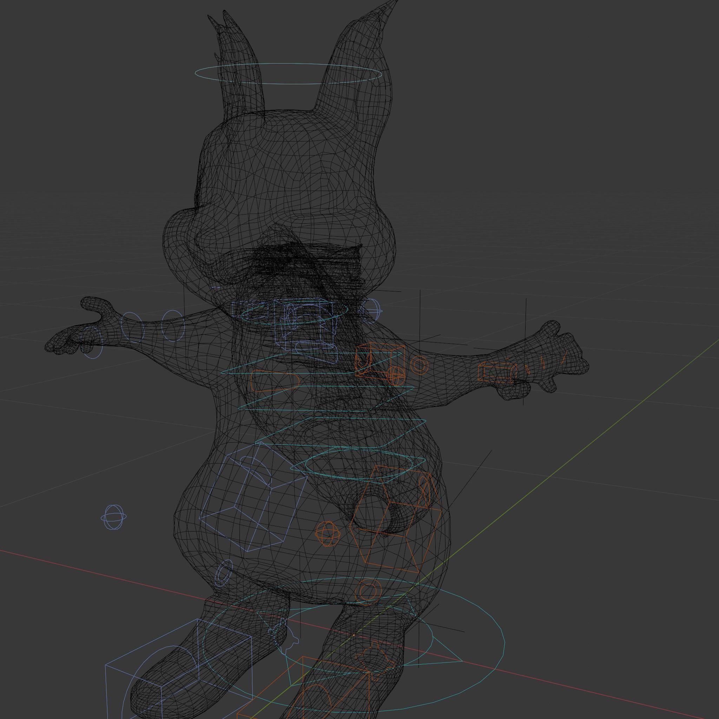Click the orange double-circle control on the upper arm

pyautogui.click(x=419, y=365)
